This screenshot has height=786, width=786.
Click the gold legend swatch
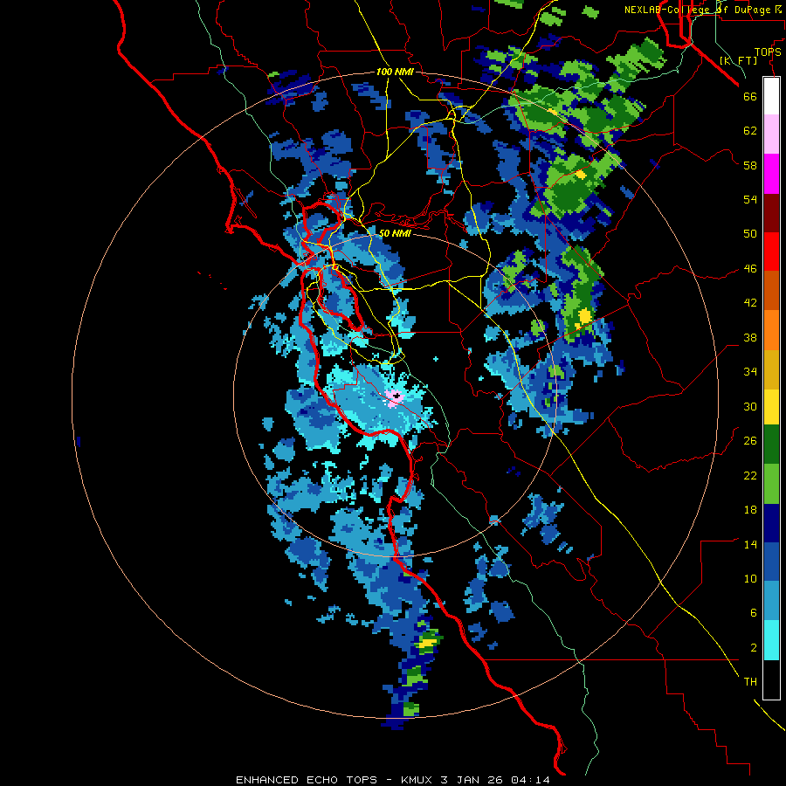coord(771,369)
